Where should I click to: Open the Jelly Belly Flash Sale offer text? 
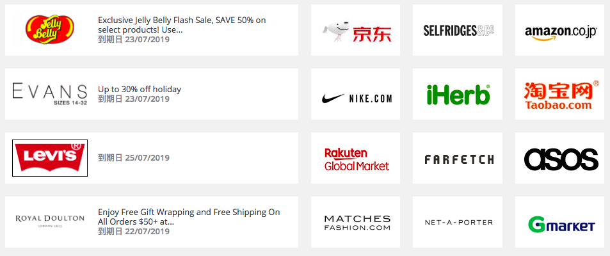click(x=182, y=25)
